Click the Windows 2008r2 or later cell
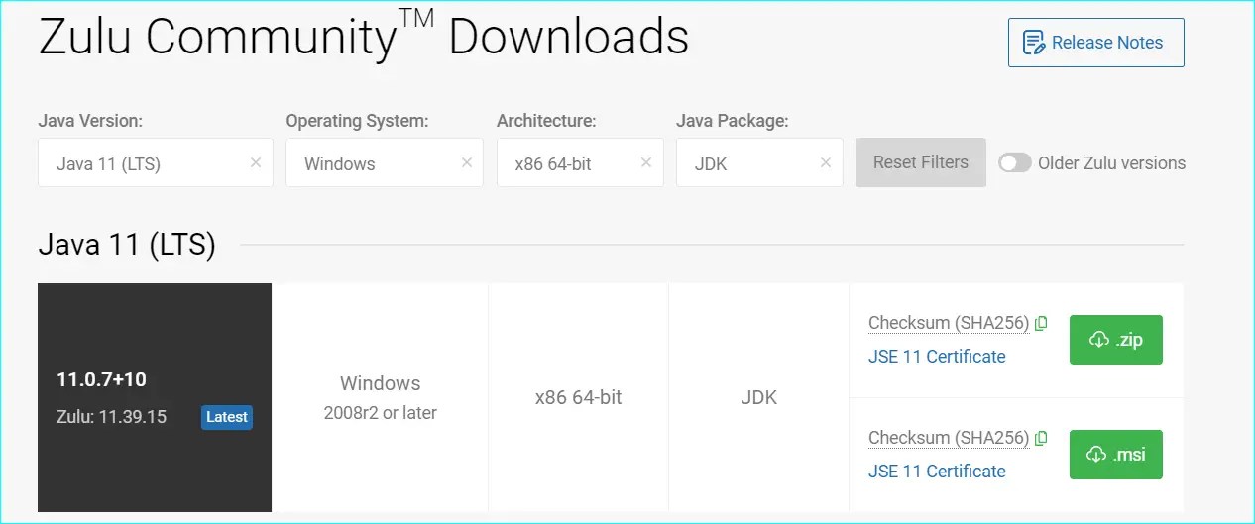Image resolution: width=1255 pixels, height=524 pixels. pos(381,397)
